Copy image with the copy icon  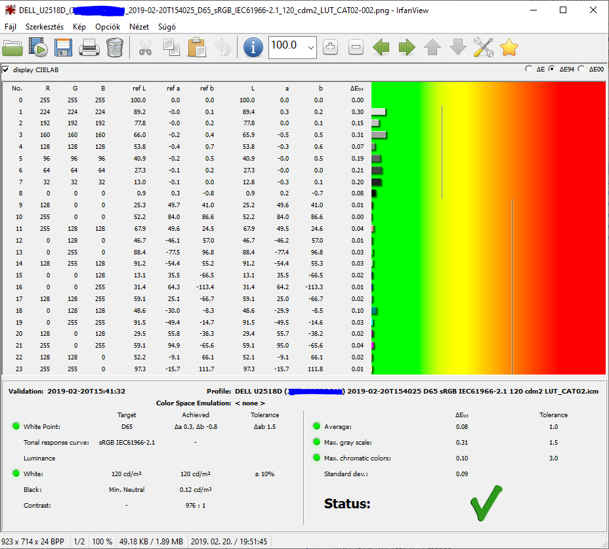coord(171,48)
